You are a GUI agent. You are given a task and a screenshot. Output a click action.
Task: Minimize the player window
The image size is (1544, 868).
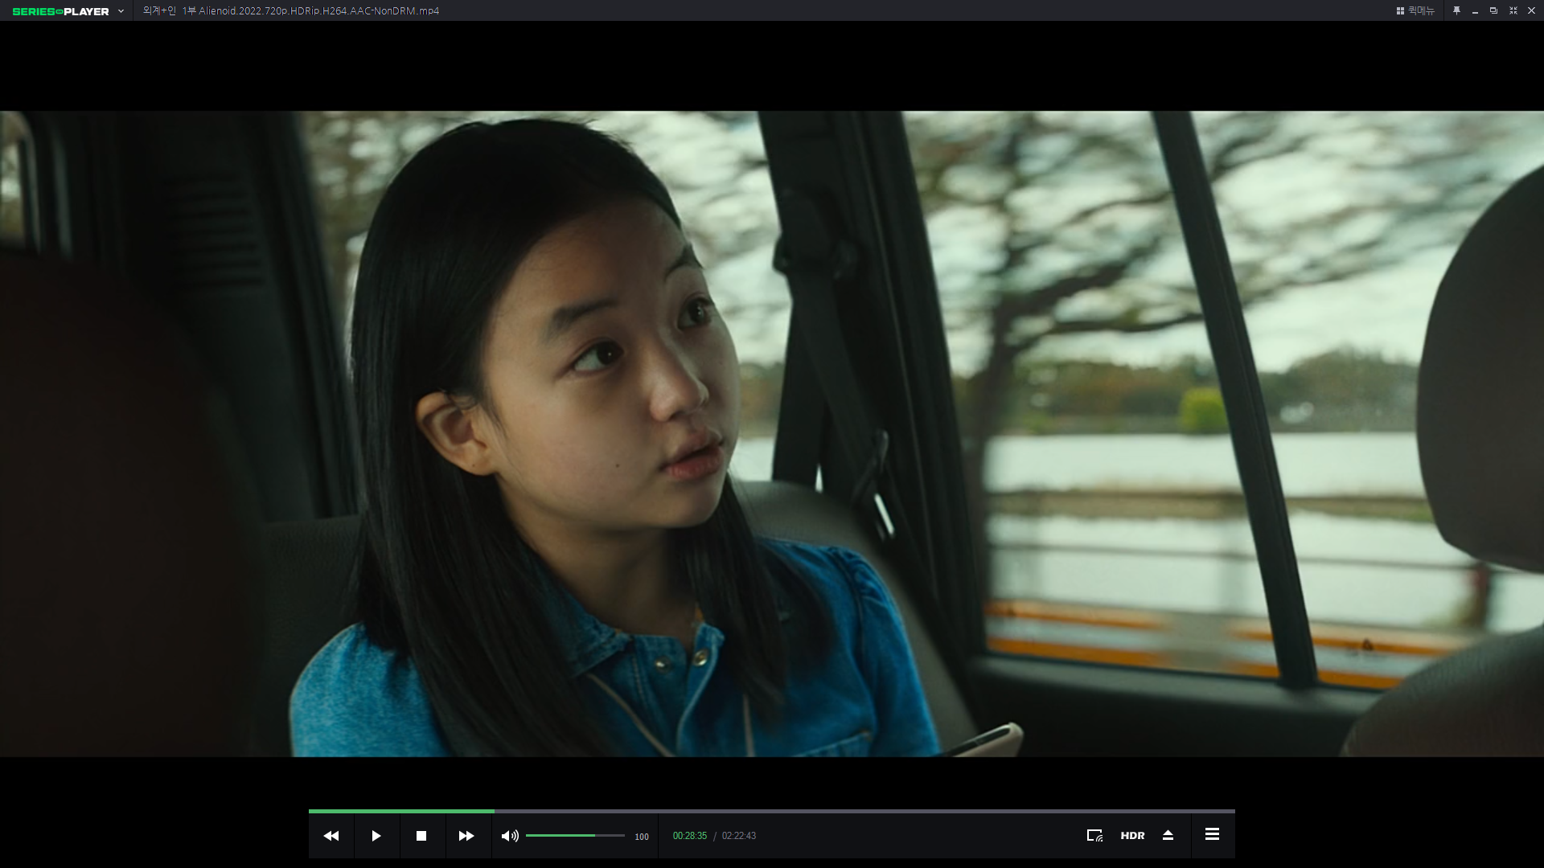pyautogui.click(x=1475, y=10)
